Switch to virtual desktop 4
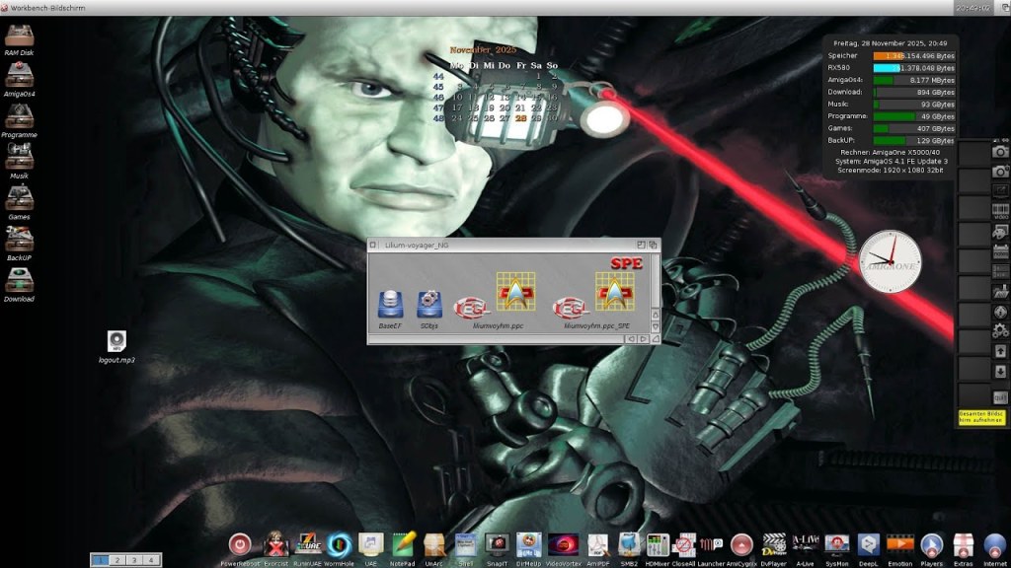 click(x=150, y=559)
